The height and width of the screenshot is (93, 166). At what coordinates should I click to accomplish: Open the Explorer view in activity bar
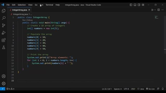pyautogui.click(x=4, y=11)
